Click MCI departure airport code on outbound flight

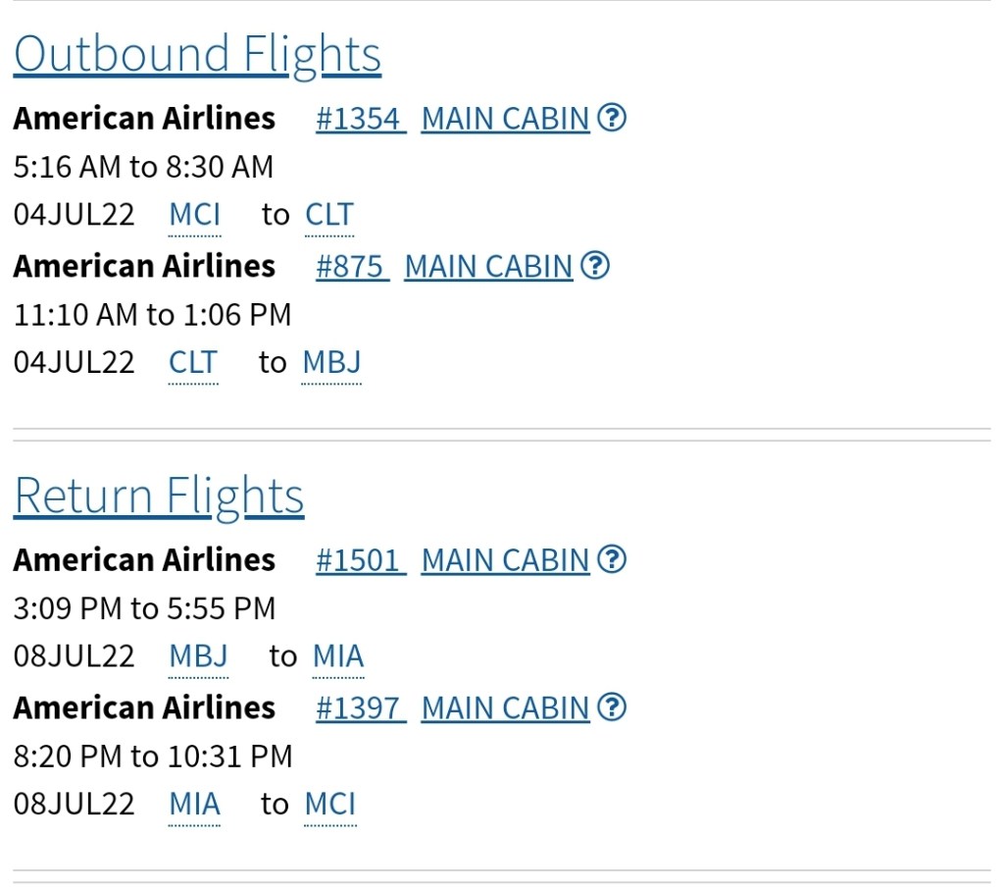(x=195, y=215)
